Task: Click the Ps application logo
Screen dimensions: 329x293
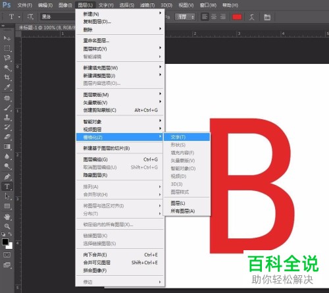Action: click(7, 5)
